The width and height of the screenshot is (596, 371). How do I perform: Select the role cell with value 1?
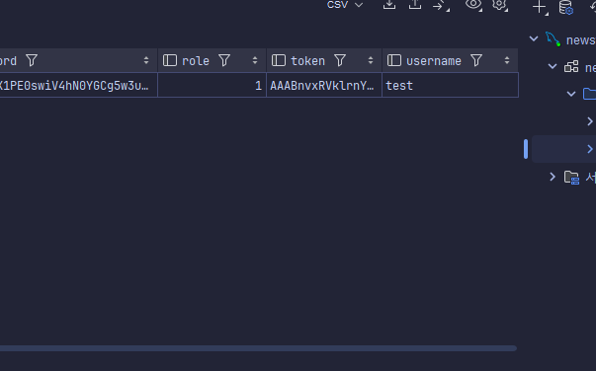213,86
